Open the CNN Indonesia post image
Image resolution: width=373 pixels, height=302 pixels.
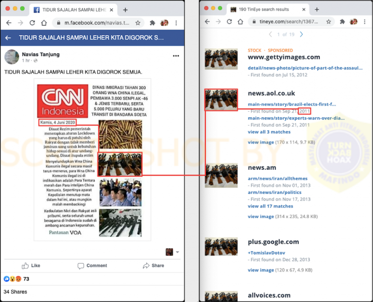[92, 160]
